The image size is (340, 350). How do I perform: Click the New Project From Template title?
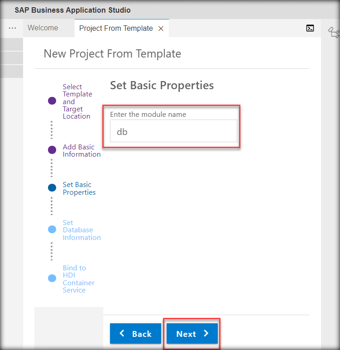(112, 54)
